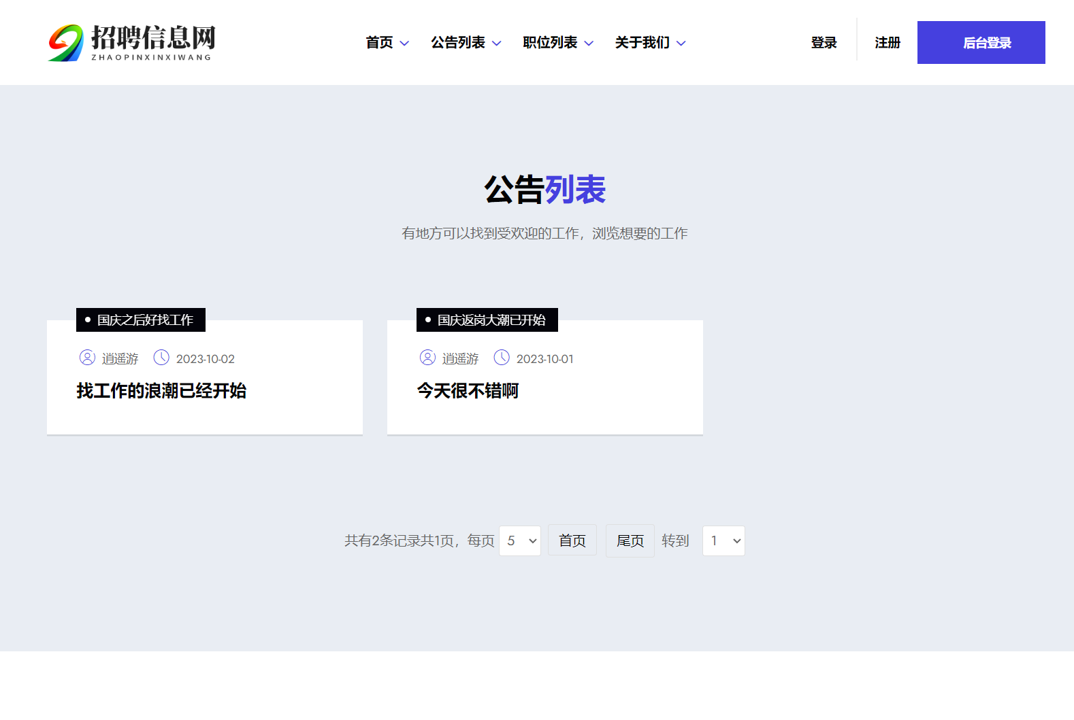The width and height of the screenshot is (1074, 720).
Task: Click the 招聘信息网 site logo
Action: (131, 43)
